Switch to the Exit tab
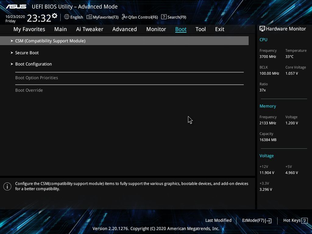Image resolution: width=312 pixels, height=234 pixels. click(x=220, y=29)
